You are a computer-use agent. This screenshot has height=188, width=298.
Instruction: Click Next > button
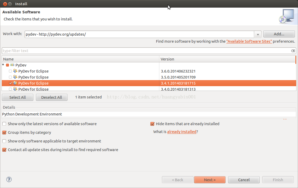coord(210,180)
